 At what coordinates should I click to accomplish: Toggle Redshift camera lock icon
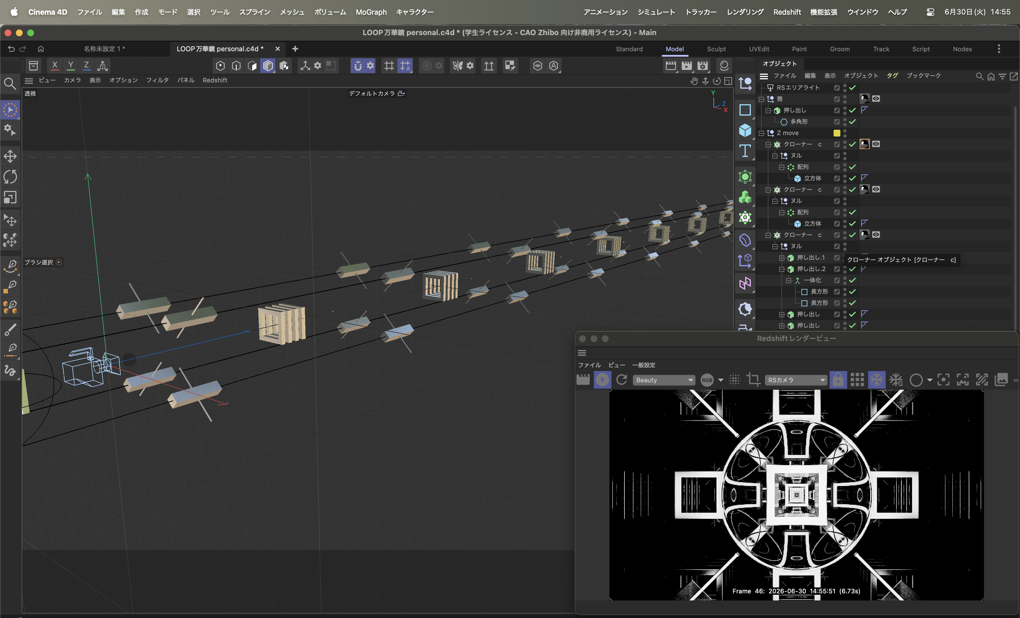coord(838,380)
